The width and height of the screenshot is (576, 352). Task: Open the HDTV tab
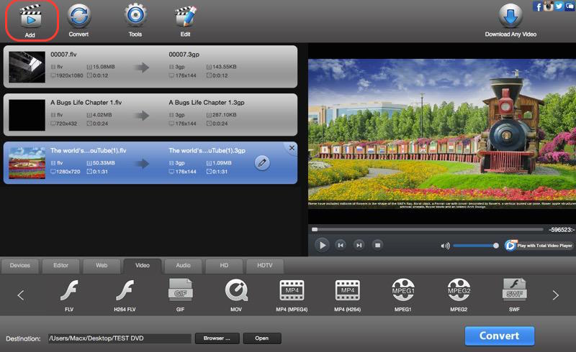[x=264, y=265]
